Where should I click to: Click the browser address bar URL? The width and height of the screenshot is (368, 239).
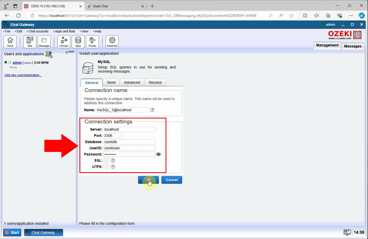147,16
